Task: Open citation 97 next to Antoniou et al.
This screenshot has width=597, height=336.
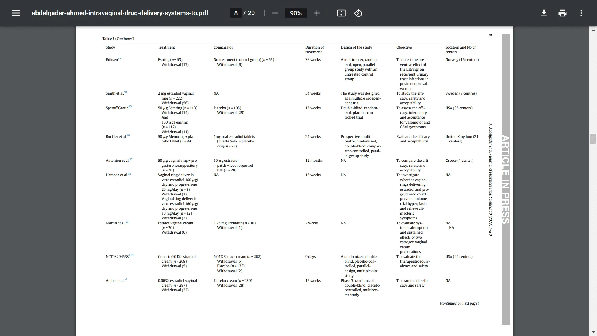Action: point(131,159)
